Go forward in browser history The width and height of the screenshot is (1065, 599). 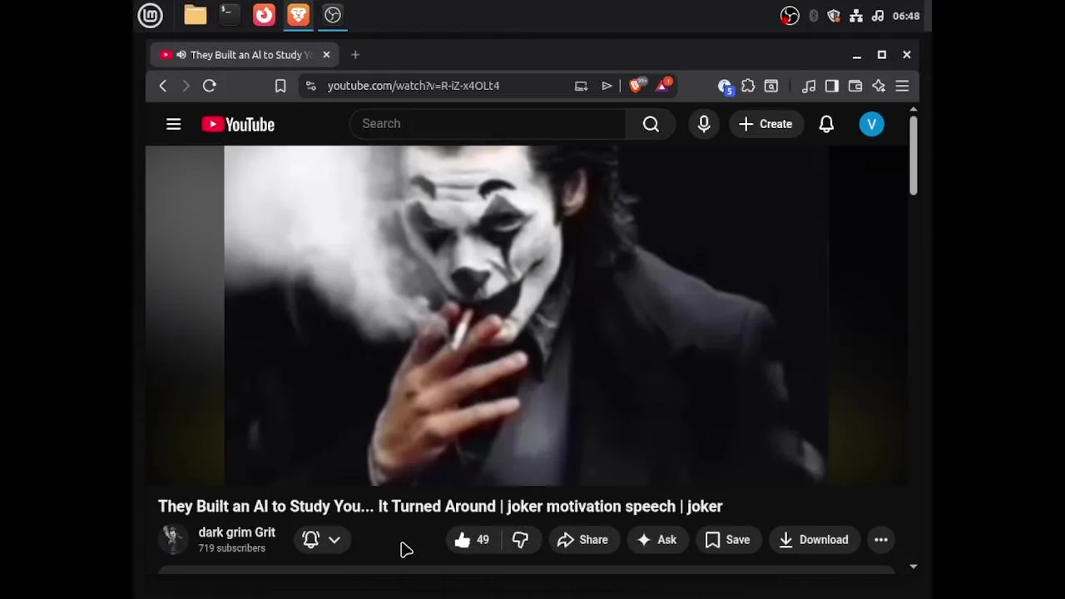pos(186,86)
